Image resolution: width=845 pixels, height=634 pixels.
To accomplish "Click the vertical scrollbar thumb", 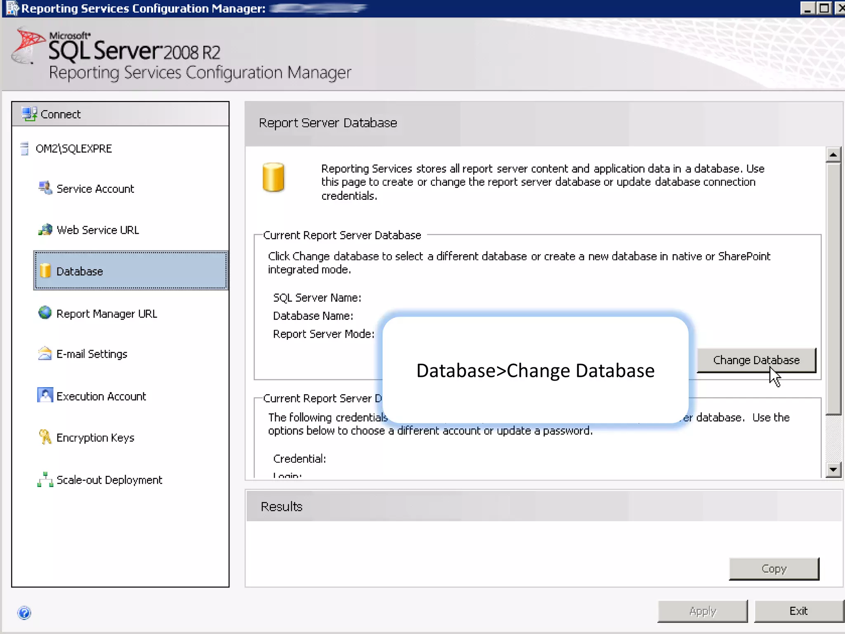I will click(x=833, y=289).
